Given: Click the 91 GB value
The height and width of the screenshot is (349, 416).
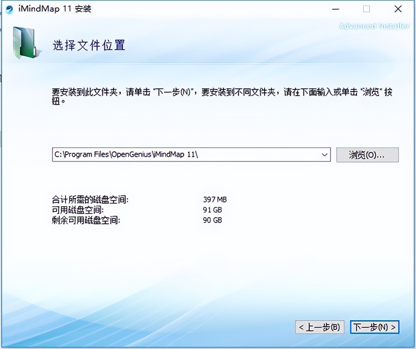Looking at the screenshot, I should pyautogui.click(x=213, y=210).
